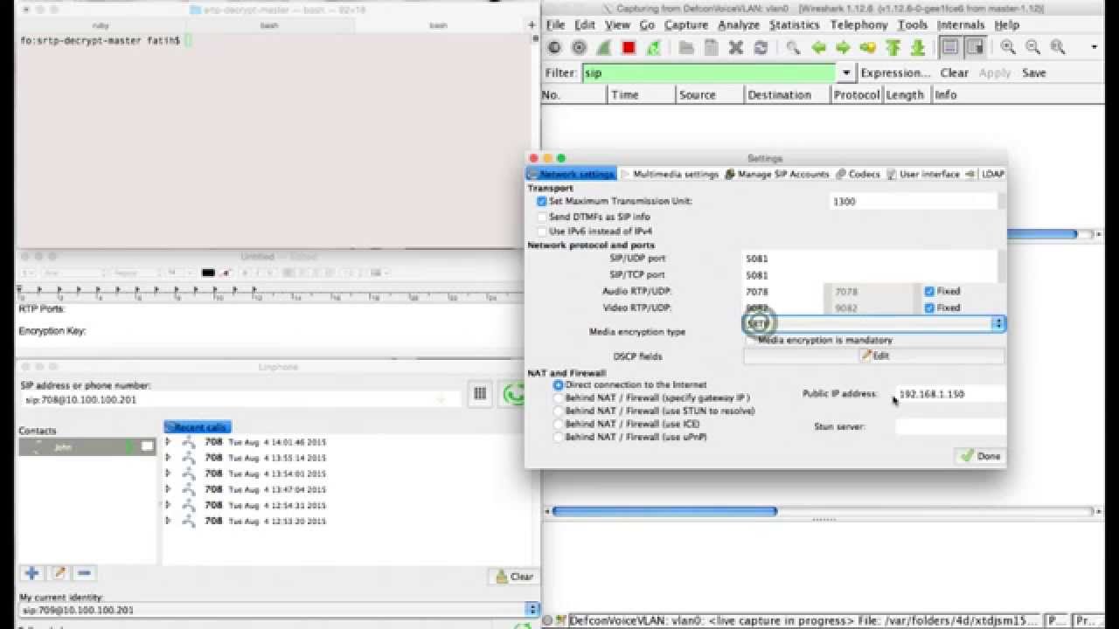Screen dimensions: 1119x629
Task: Click Expression... button beside Wireshark filter
Action: [x=895, y=73]
